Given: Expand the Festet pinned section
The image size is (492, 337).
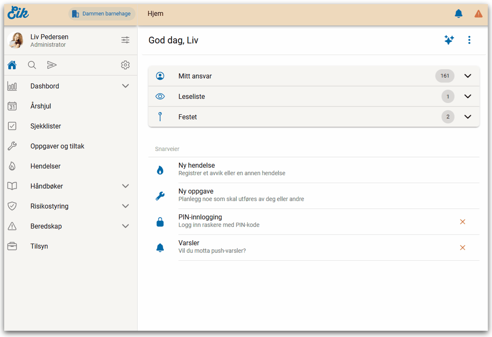Looking at the screenshot, I should [467, 117].
